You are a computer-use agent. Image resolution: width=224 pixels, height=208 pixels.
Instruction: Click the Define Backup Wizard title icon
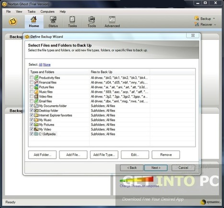tap(27, 37)
